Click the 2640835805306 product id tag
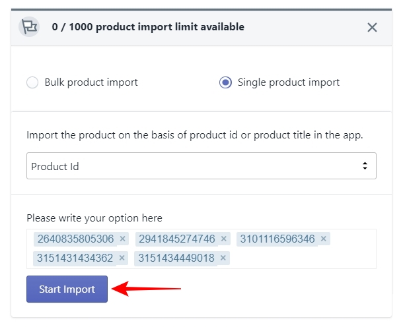 [x=75, y=239]
